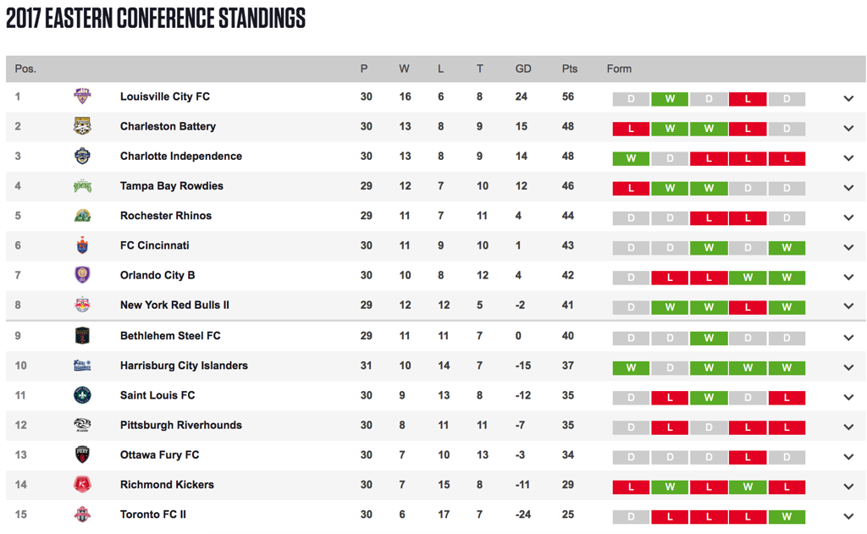Click the Saint Louis FC round badge
867x534 pixels.
click(82, 395)
